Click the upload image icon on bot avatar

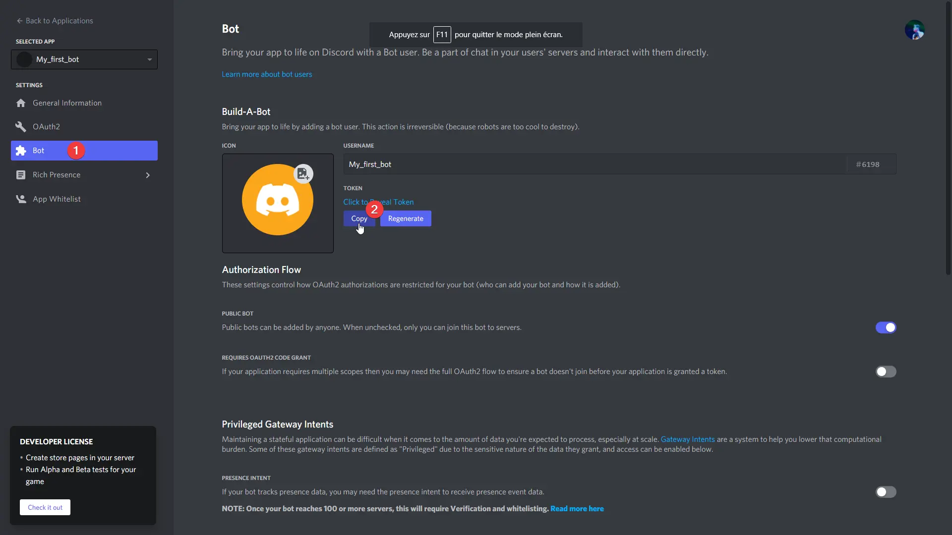tap(303, 174)
